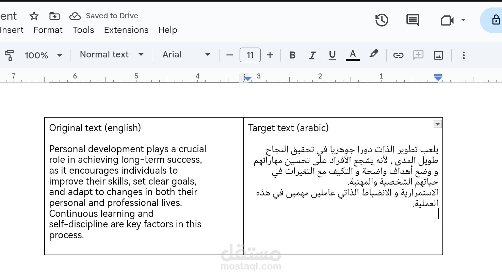
Task: Toggle bold formatting
Action: tap(292, 55)
